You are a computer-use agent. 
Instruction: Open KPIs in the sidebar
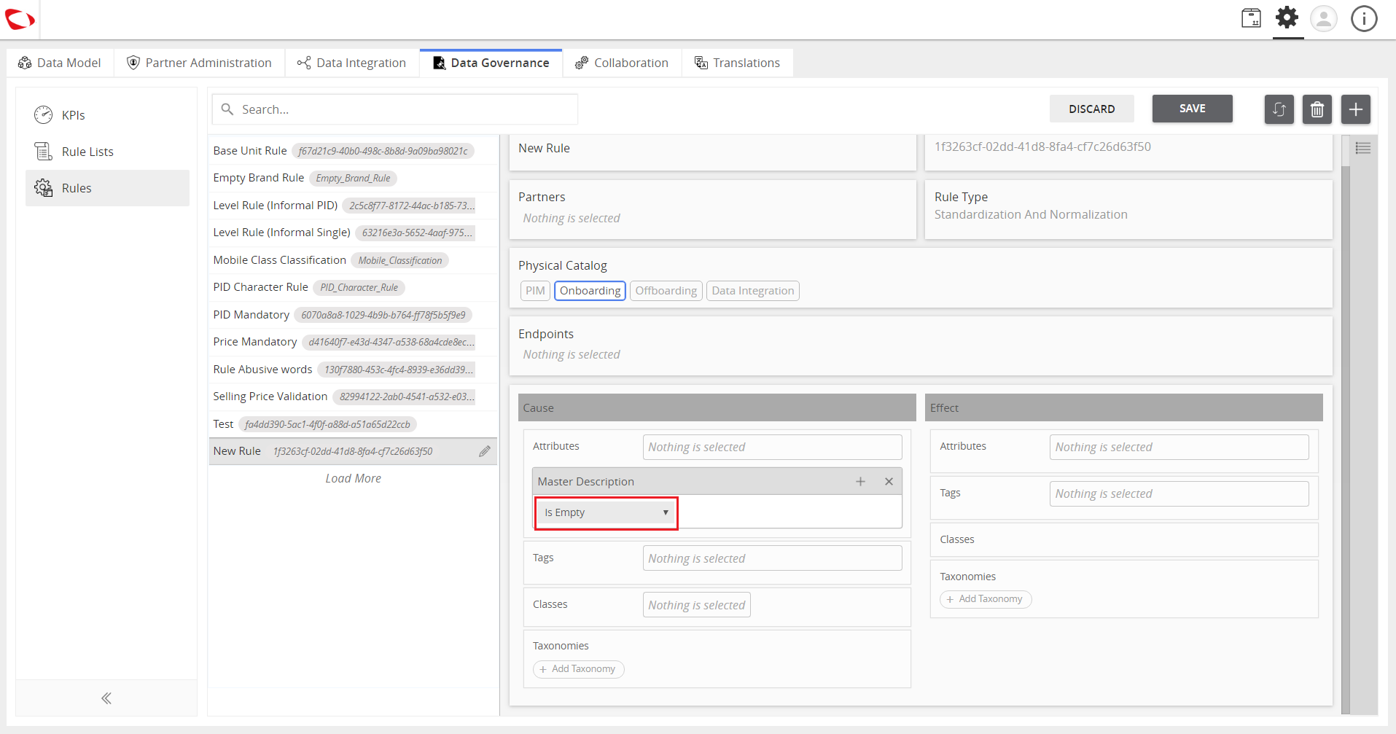(107, 115)
